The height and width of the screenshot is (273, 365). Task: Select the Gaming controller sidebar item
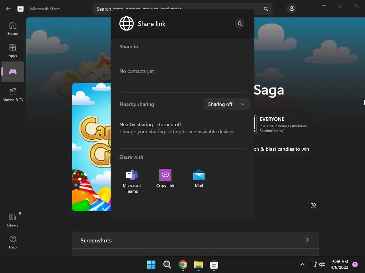[x=13, y=72]
